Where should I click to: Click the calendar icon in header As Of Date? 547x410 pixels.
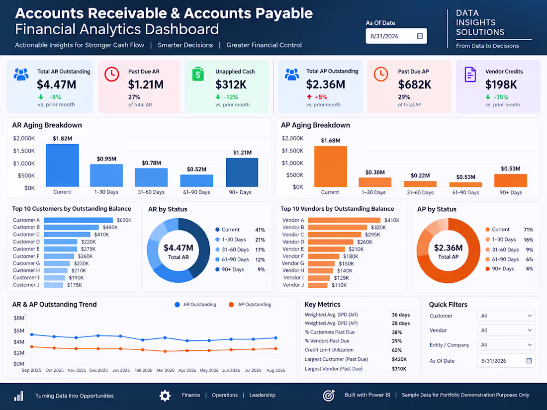[x=420, y=36]
